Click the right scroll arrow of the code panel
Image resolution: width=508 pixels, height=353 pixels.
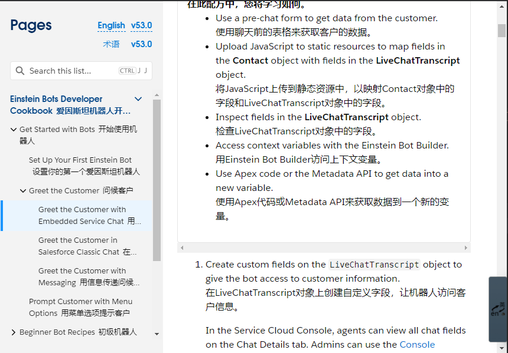466,248
